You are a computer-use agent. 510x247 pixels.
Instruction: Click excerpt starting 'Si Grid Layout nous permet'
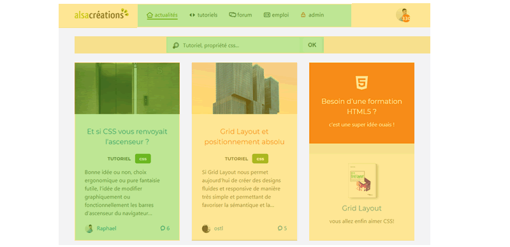pos(242,188)
